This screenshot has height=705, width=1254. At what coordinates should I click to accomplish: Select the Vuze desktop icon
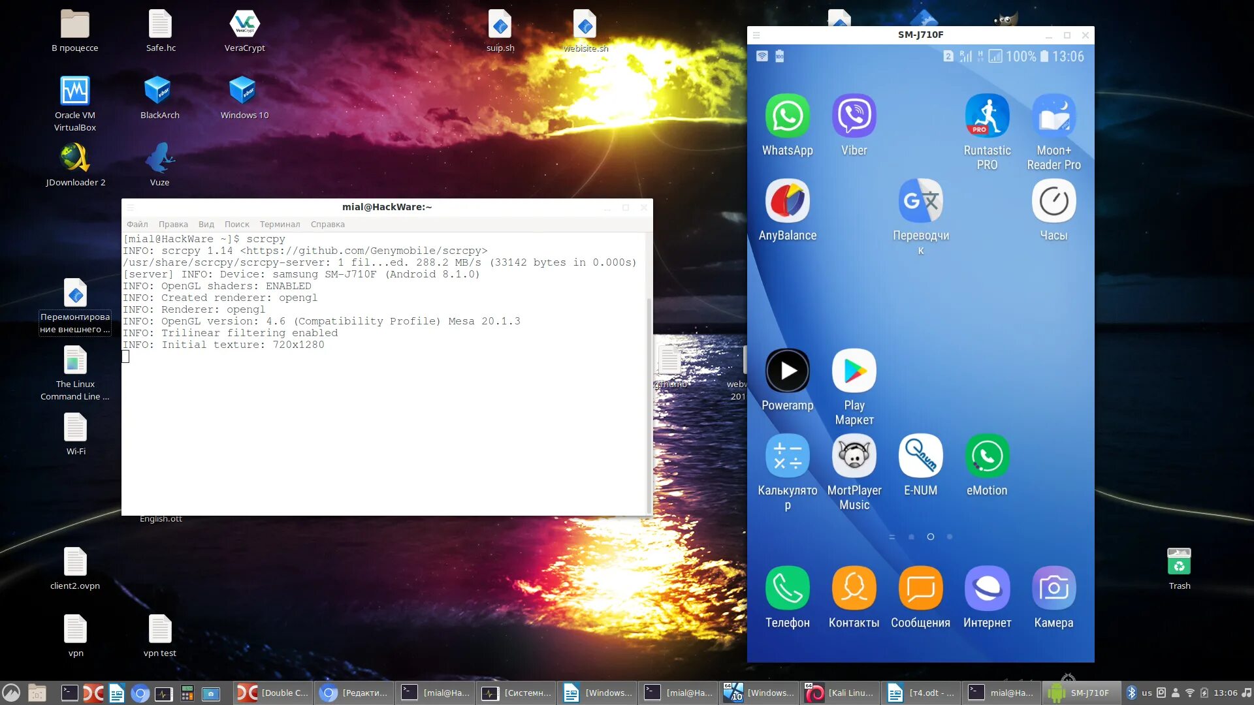pyautogui.click(x=159, y=164)
